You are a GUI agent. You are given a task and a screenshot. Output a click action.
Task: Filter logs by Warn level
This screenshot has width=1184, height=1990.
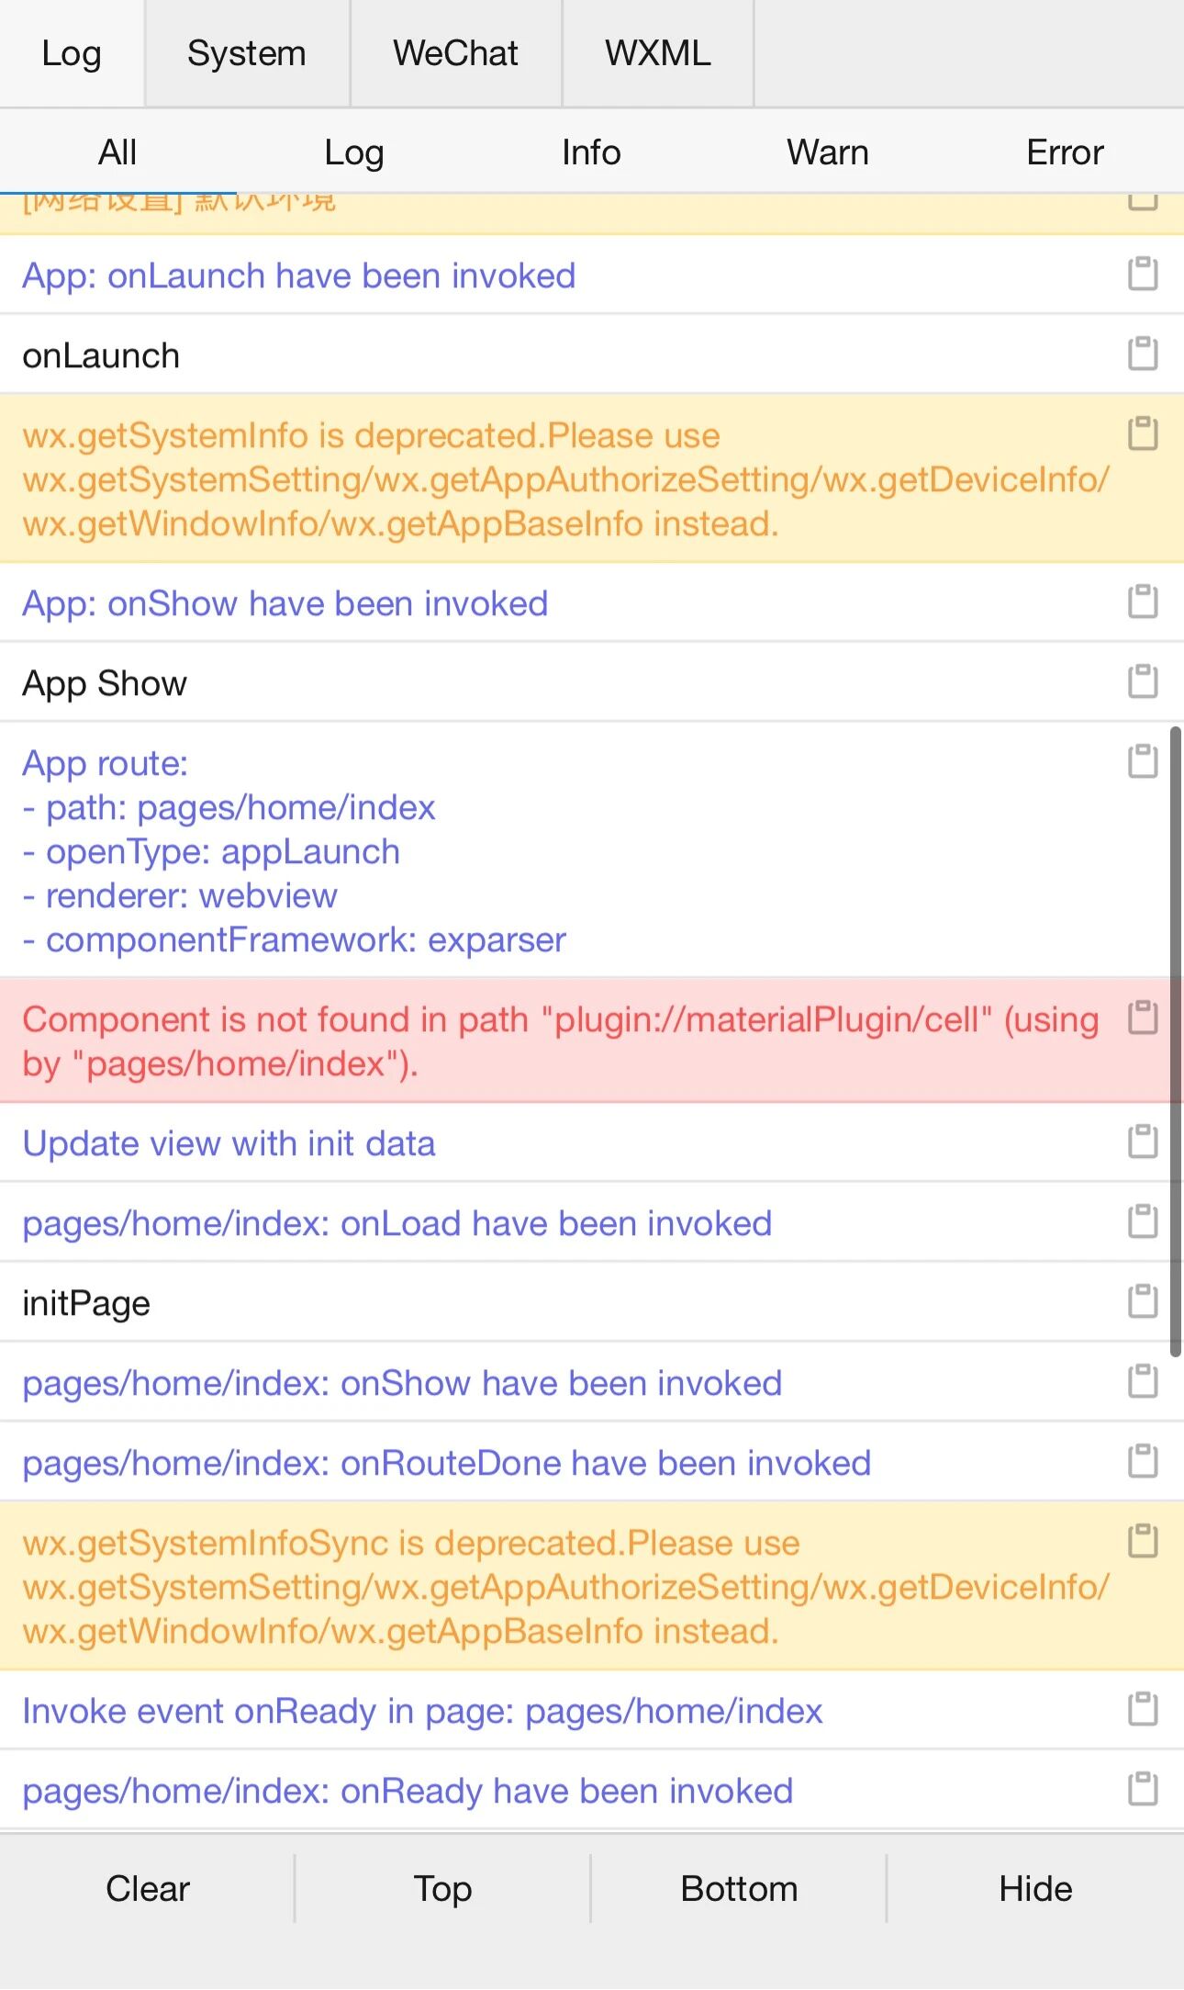coord(827,152)
